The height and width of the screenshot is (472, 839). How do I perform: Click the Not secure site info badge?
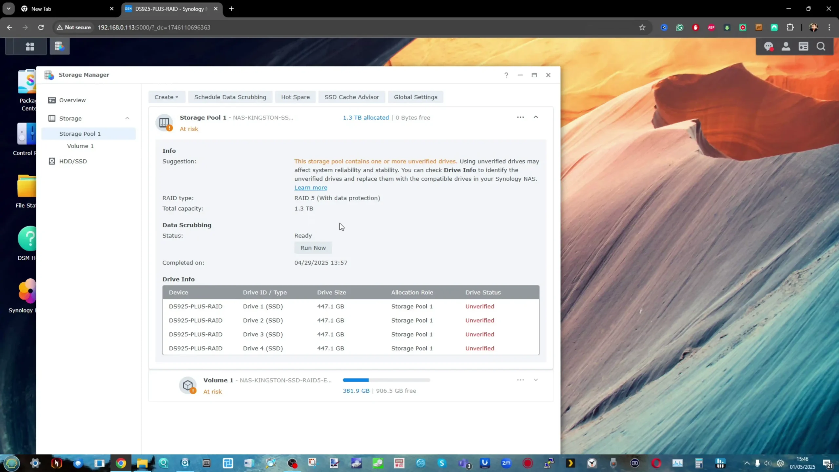(74, 28)
